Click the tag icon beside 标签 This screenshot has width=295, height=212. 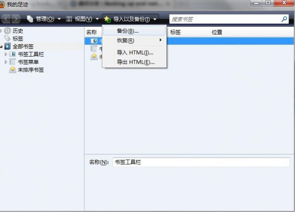pyautogui.click(x=8, y=38)
